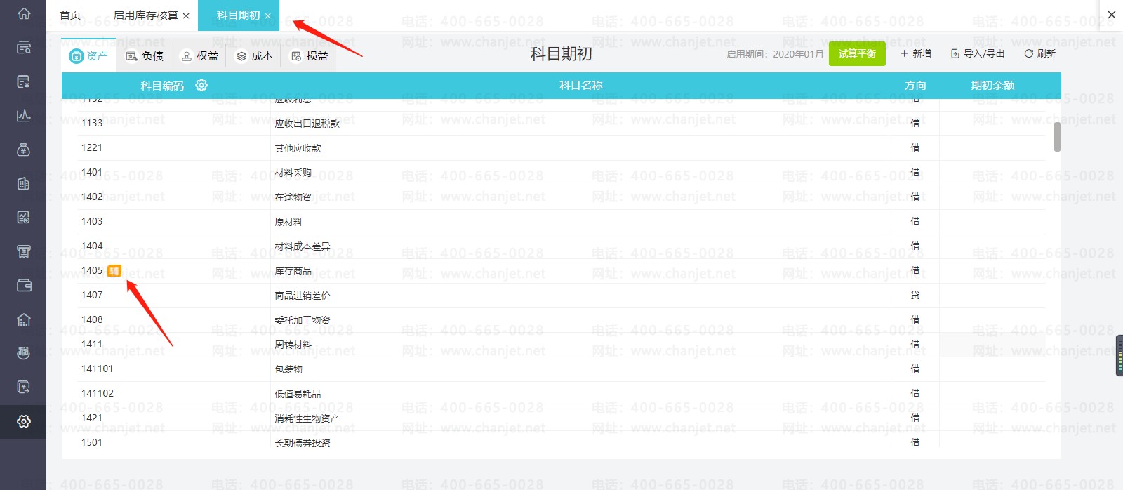Select account code 1133

92,123
